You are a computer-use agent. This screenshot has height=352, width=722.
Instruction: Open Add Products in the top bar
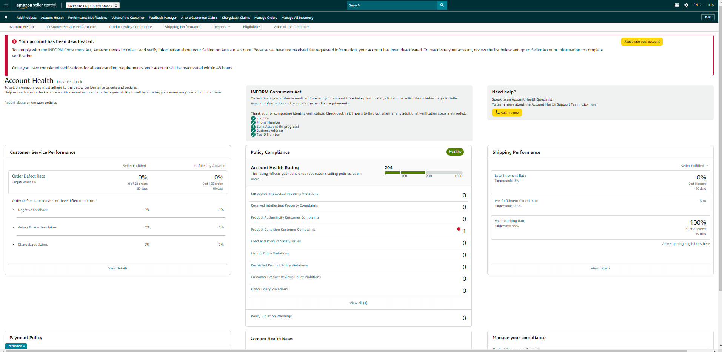click(26, 18)
